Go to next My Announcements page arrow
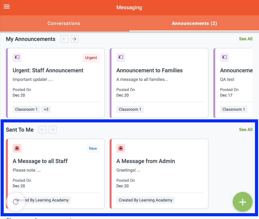Screen dimensions: 259x219 pyautogui.click(x=74, y=39)
